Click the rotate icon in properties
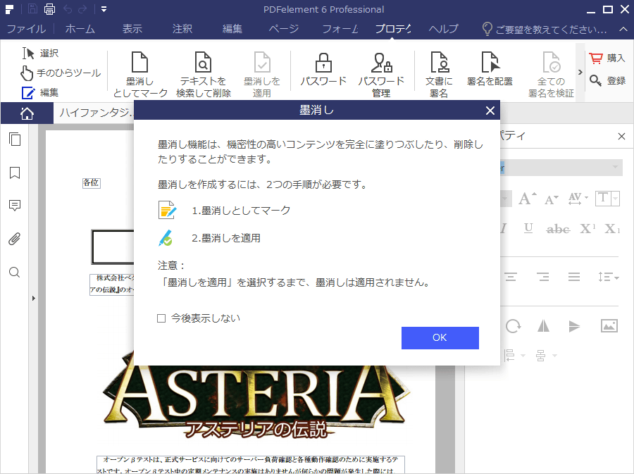Image resolution: width=634 pixels, height=474 pixels. click(x=513, y=325)
